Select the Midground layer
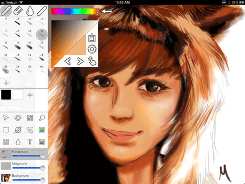The image size is (245, 184). [x=24, y=166]
